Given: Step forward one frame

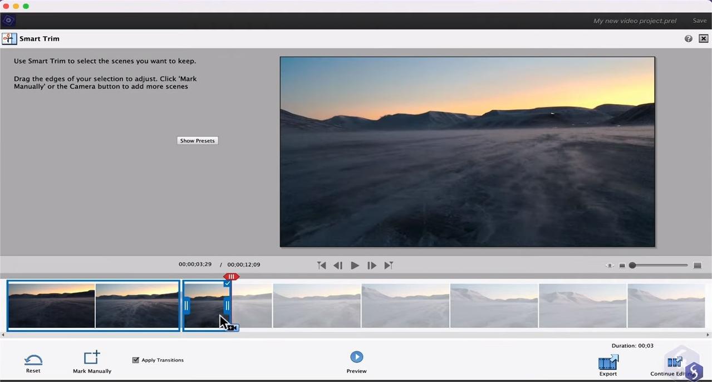Looking at the screenshot, I should (372, 266).
